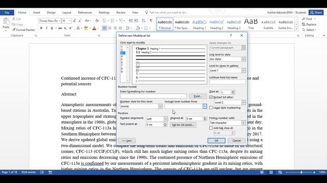Open Multilevel List button
Image resolution: width=327 pixels, height=183 pixels.
pyautogui.click(x=121, y=20)
